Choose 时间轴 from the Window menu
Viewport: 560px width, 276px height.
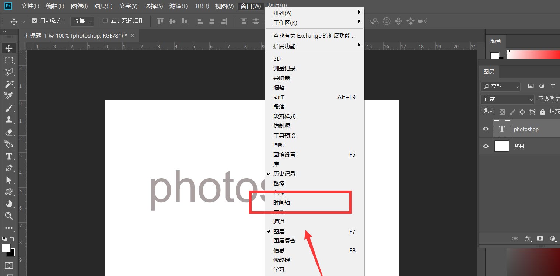(x=314, y=203)
